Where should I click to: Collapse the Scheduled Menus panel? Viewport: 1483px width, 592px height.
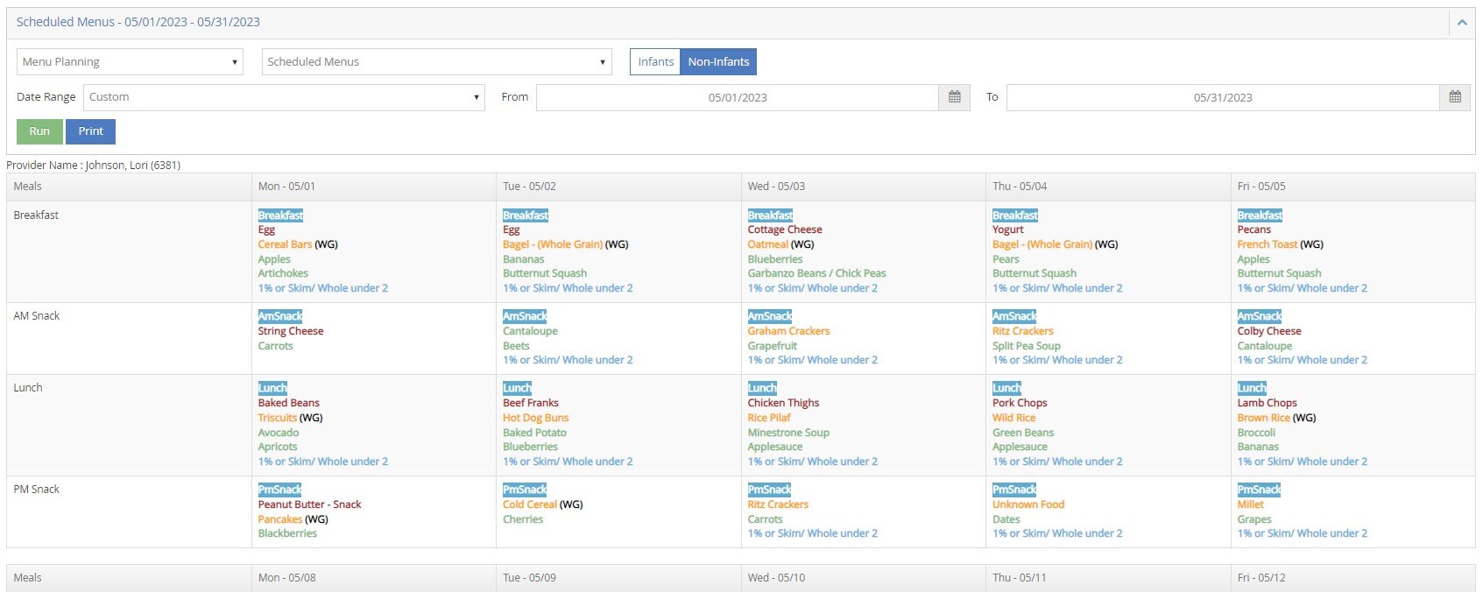tap(1461, 23)
